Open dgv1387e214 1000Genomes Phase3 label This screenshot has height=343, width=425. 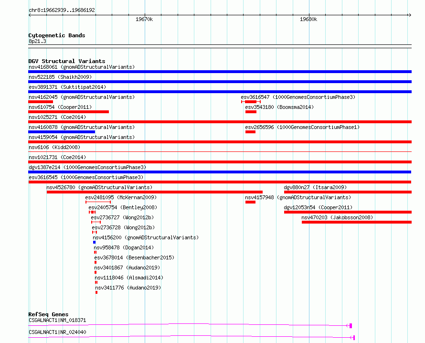pyautogui.click(x=87, y=167)
